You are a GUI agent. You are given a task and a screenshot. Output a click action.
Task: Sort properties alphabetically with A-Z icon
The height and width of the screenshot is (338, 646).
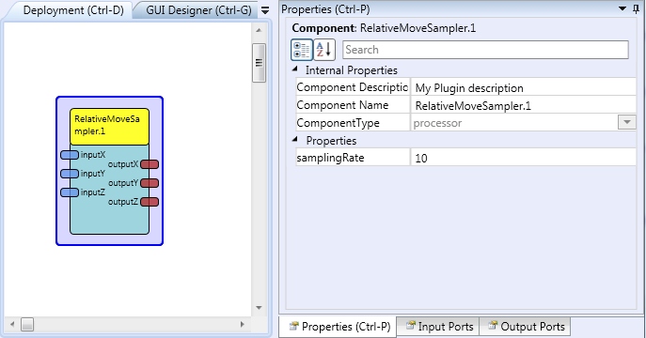click(x=324, y=50)
